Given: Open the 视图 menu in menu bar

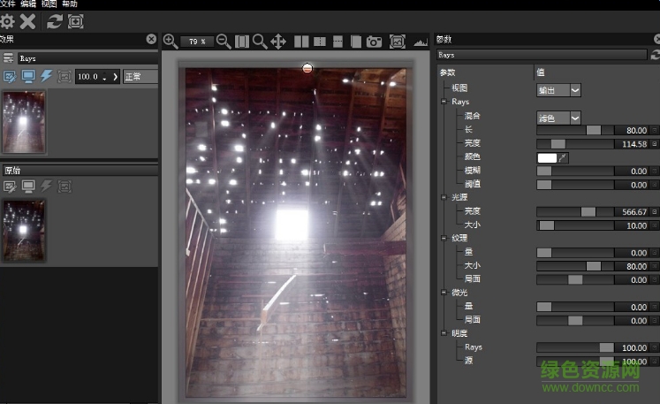Looking at the screenshot, I should pyautogui.click(x=49, y=4).
